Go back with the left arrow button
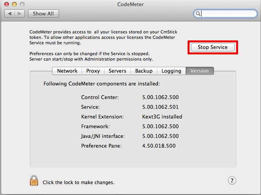This screenshot has width=261, height=195. click(10, 14)
